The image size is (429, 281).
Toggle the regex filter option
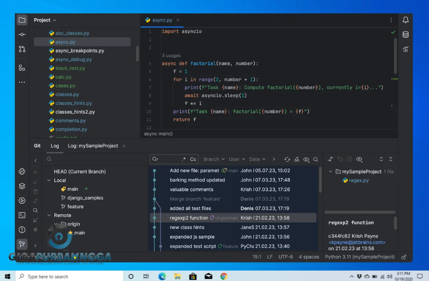click(184, 159)
